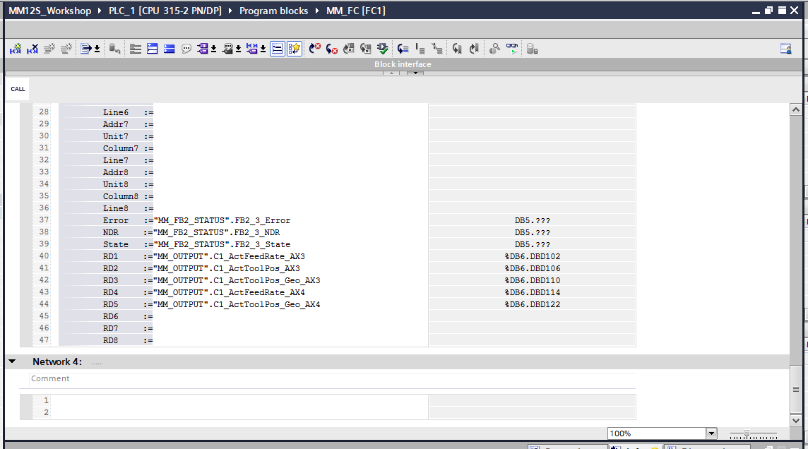Click the zoom slider handle
808x449 pixels.
(747, 435)
